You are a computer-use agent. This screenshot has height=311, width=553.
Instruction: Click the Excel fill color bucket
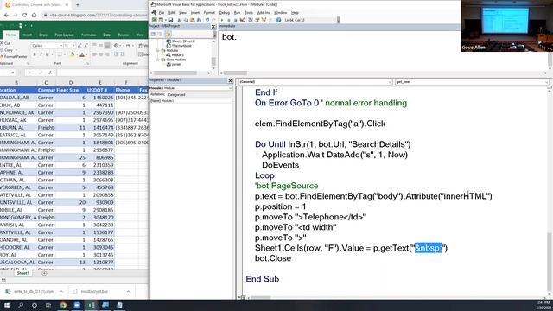coord(73,54)
